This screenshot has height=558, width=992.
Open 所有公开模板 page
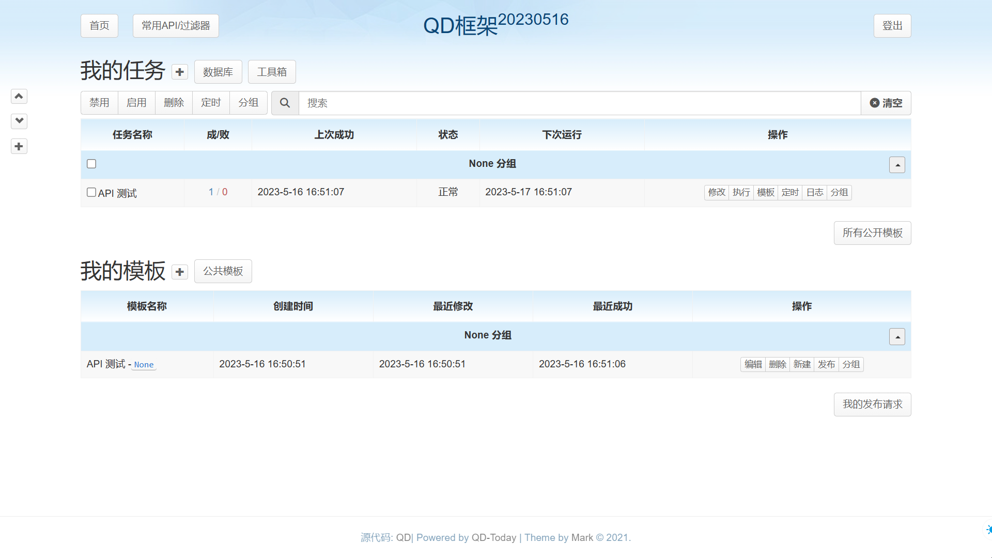tap(872, 233)
